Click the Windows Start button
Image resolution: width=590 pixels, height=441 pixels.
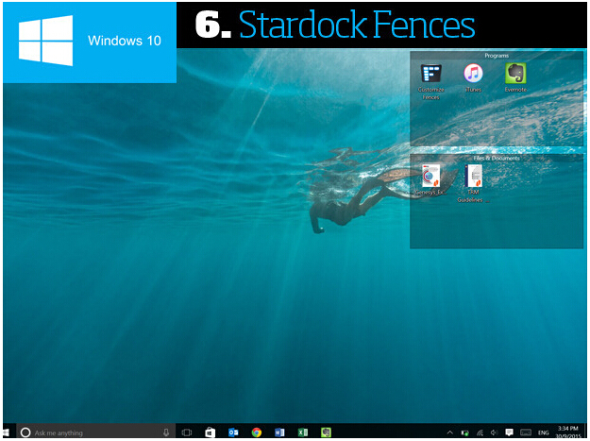click(9, 433)
